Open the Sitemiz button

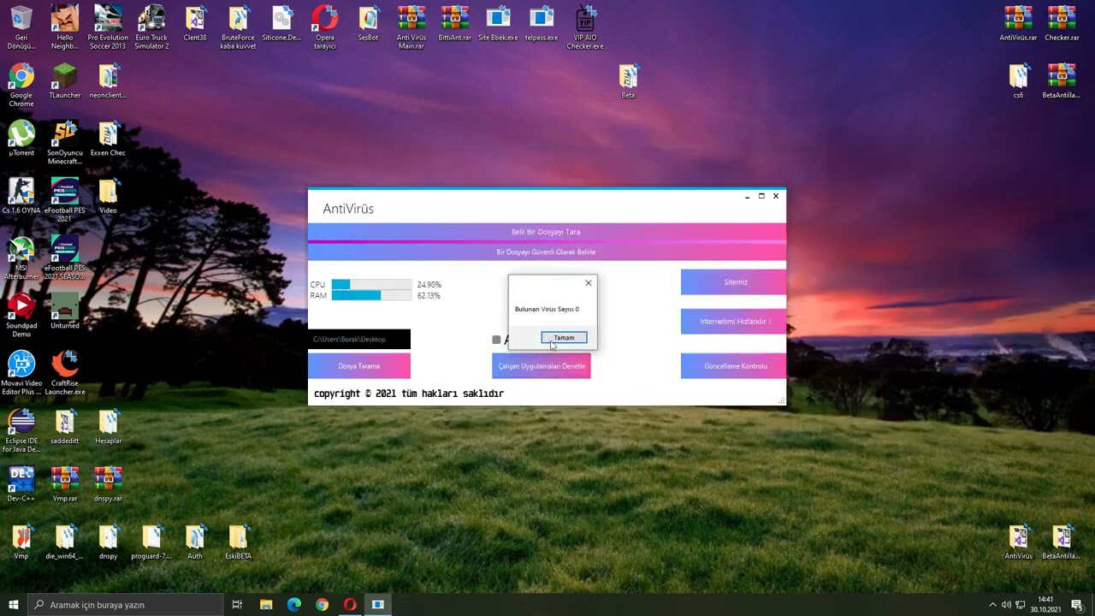[733, 282]
